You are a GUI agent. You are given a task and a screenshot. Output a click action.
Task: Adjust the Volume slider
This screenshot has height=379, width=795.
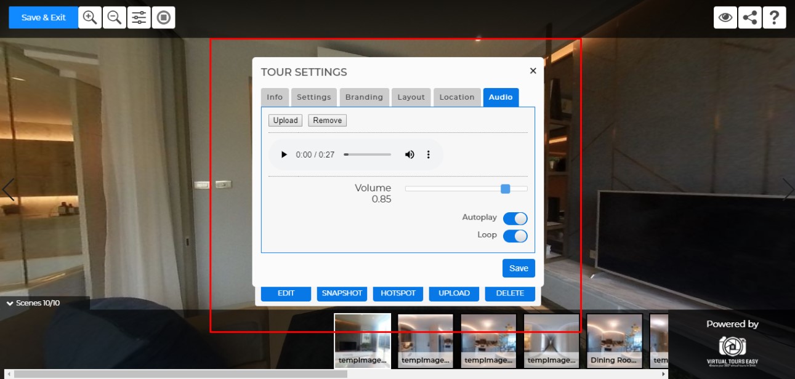[x=506, y=189]
